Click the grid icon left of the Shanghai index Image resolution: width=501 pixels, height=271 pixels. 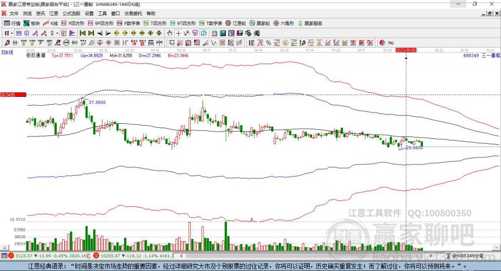point(4,256)
